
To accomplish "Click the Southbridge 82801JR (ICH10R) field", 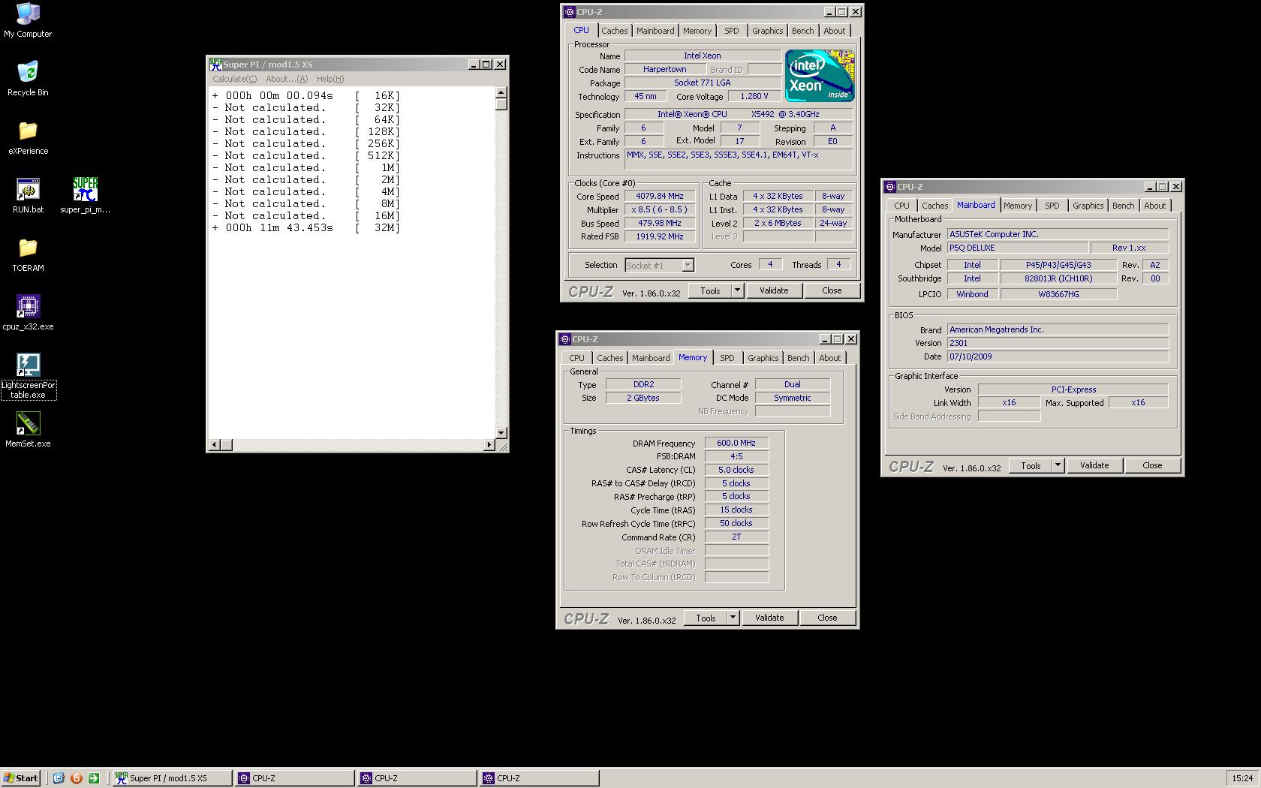I will point(1058,278).
